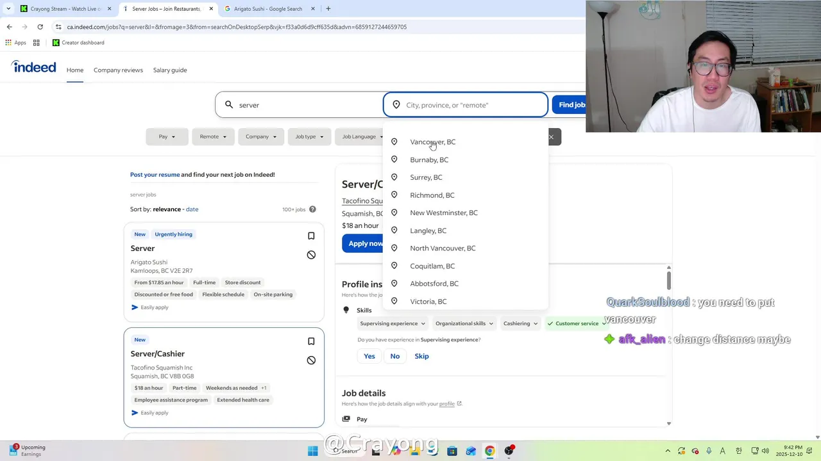The height and width of the screenshot is (461, 821).
Task: Expand the Organizational skills chip
Action: pyautogui.click(x=465, y=323)
